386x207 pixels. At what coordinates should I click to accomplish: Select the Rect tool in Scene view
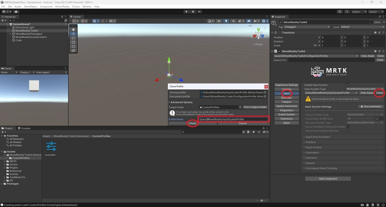(73, 46)
